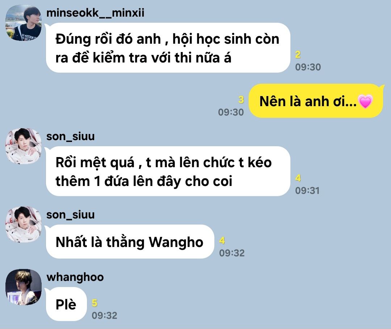This screenshot has width=391, height=329.
Task: Click unread count 2 beside first message
Action: point(298,55)
